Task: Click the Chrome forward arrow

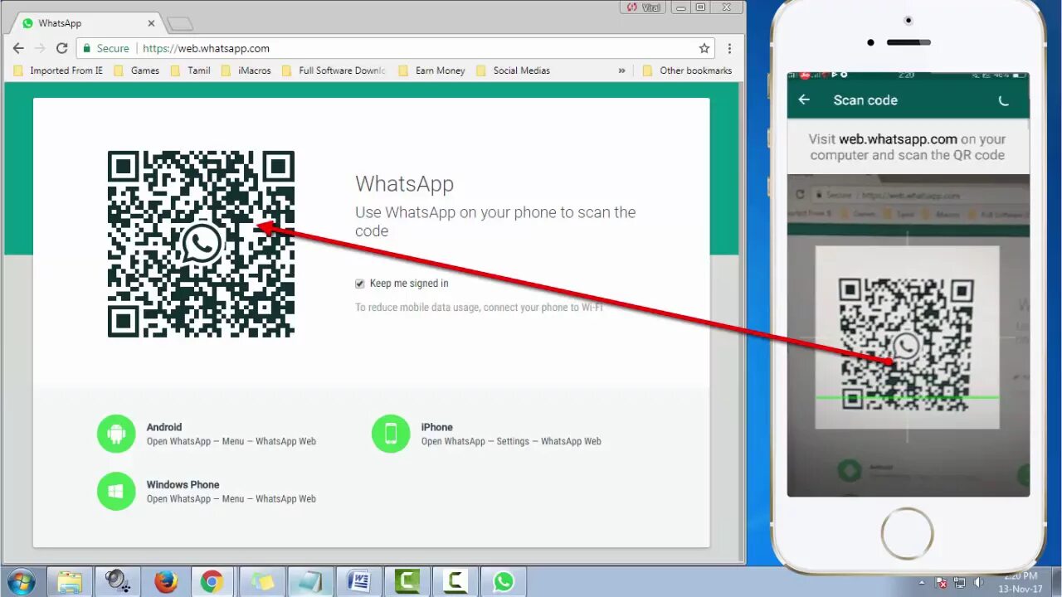Action: point(40,48)
